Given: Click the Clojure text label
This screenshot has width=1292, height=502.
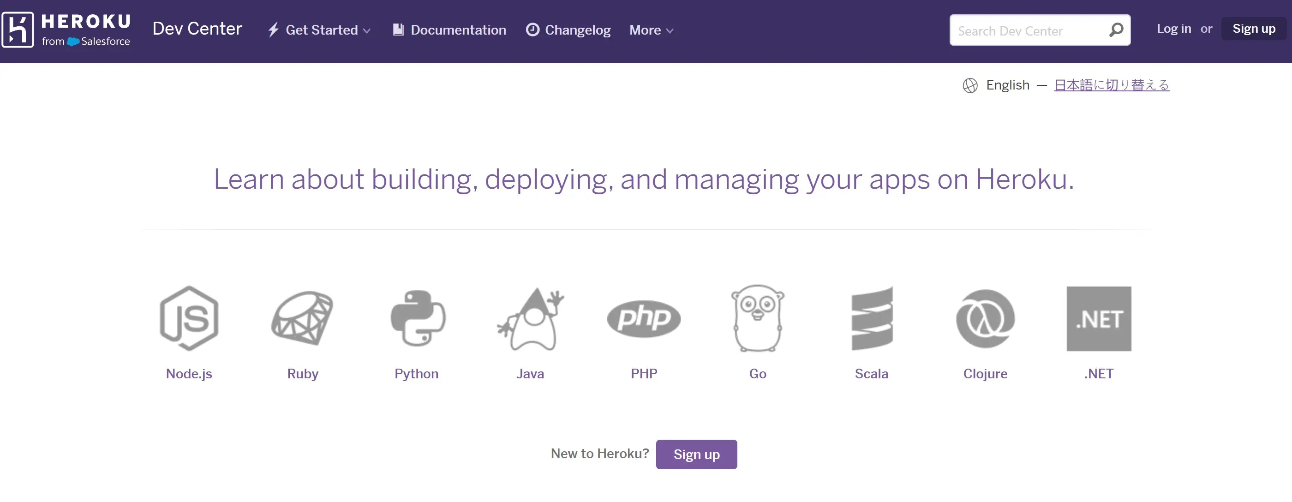Looking at the screenshot, I should click(985, 374).
